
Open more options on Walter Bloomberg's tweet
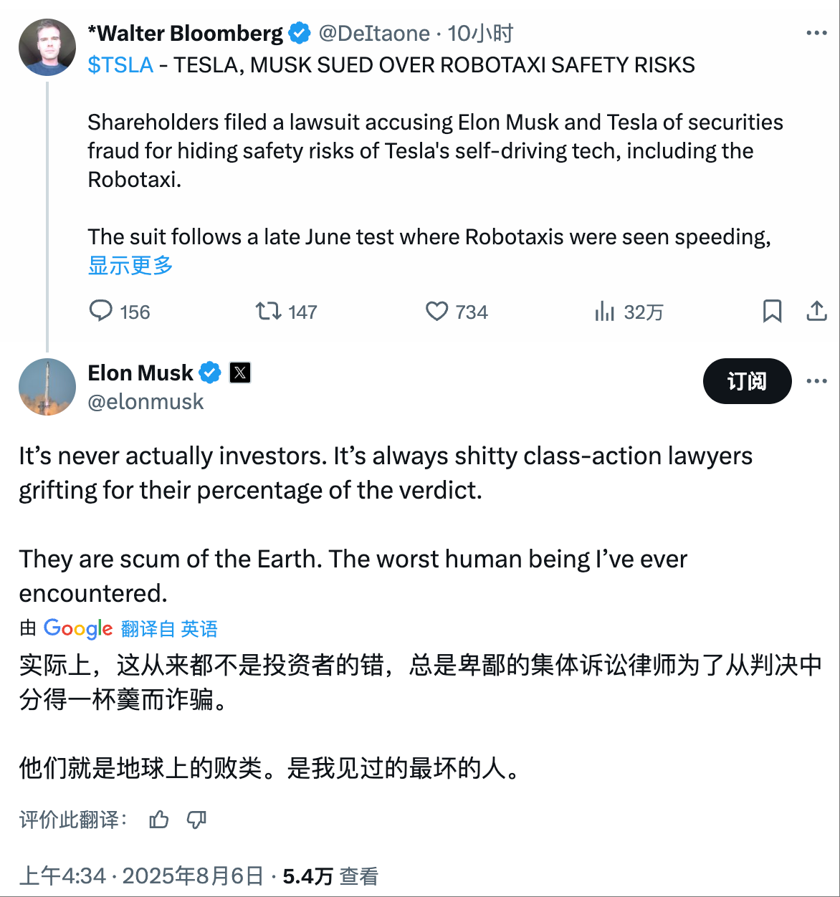[816, 33]
